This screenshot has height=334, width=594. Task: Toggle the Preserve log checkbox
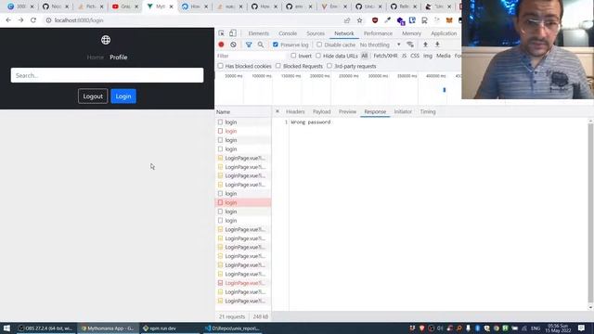(276, 45)
